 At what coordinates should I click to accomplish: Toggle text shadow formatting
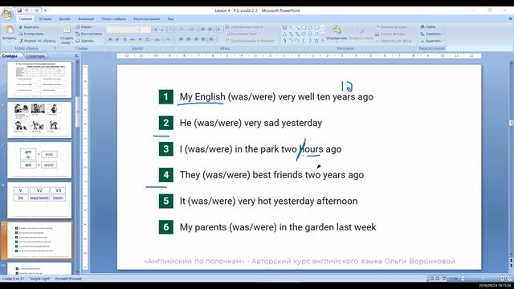pos(141,39)
